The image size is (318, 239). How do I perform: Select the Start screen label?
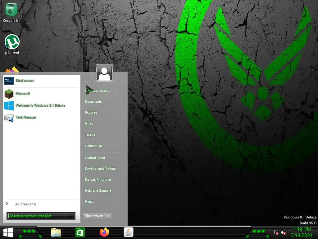click(x=25, y=81)
